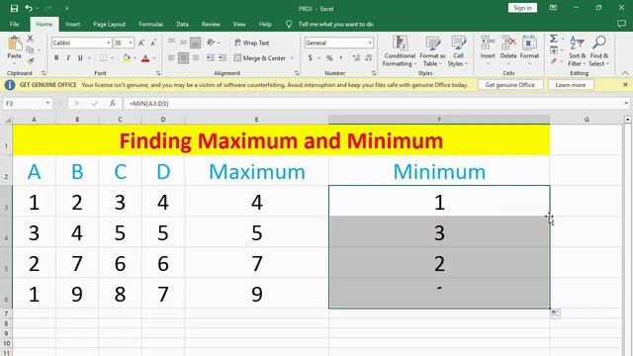Viewport: 633px width, 356px height.
Task: Switch to the Page Layout tab
Action: (110, 24)
